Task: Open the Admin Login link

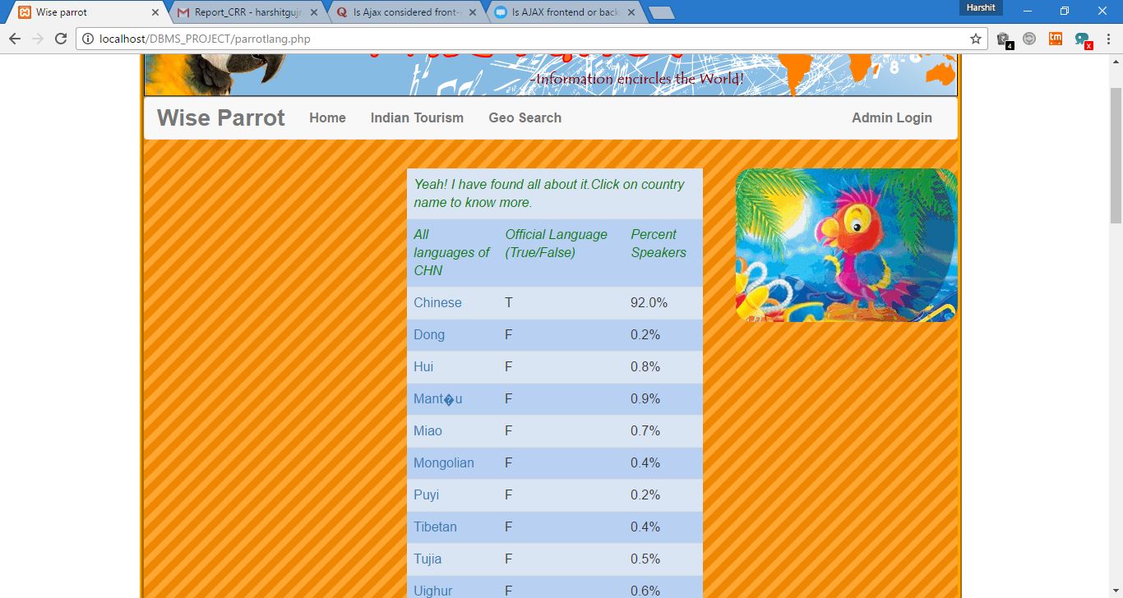Action: click(891, 117)
